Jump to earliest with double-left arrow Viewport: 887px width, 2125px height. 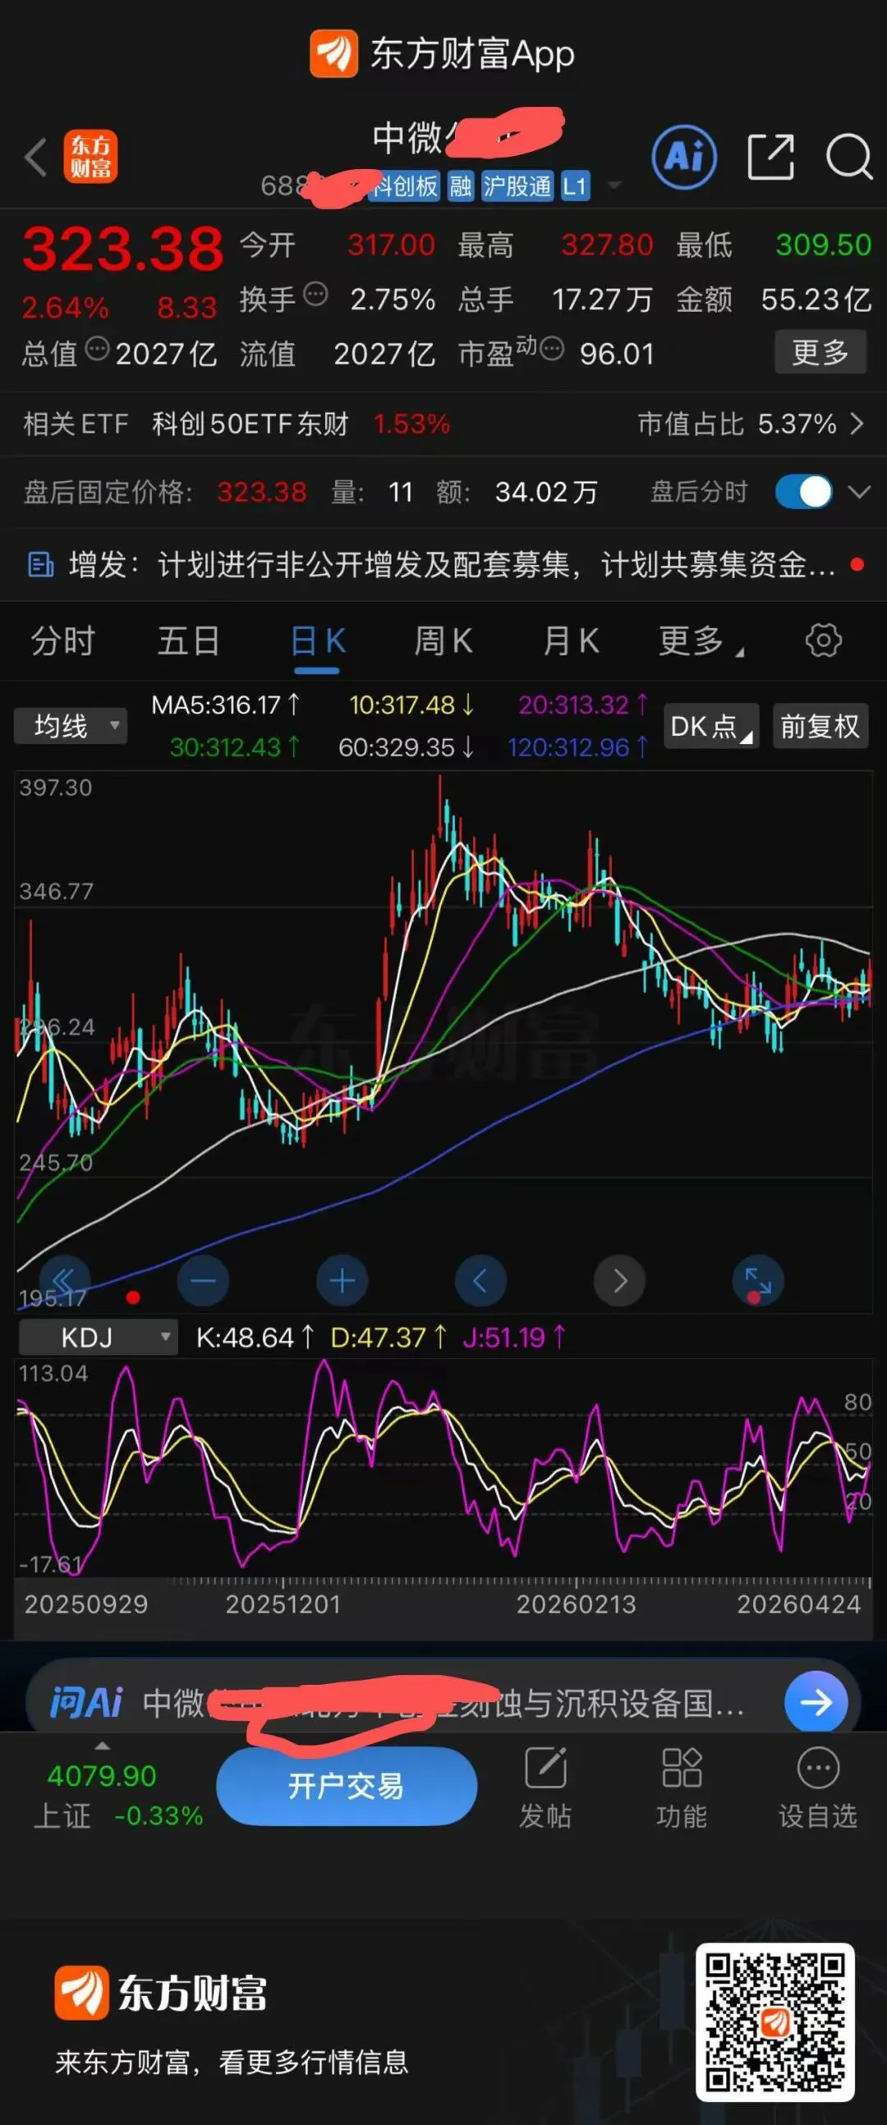64,1280
